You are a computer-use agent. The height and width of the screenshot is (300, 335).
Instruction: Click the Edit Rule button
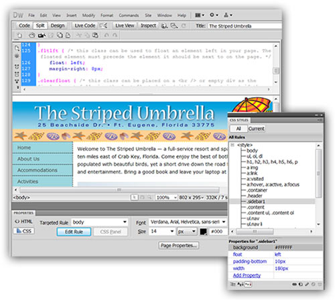[74, 232]
